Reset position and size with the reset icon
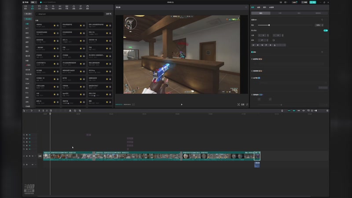Screen dimensions: 352x198 coord(322,20)
